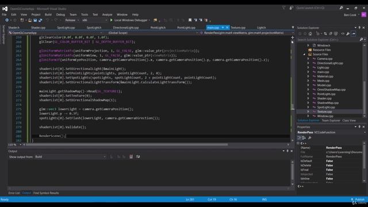Image resolution: width=368 pixels, height=207 pixels.
Task: Click the Publish icon in the status bar
Action: pos(352,200)
